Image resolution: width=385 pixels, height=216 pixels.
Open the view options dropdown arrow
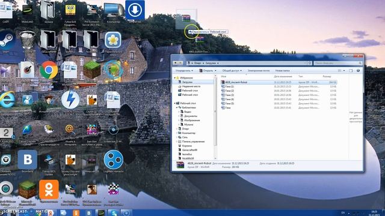click(344, 71)
